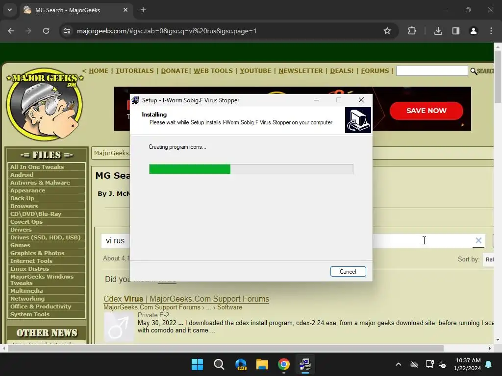Open File Explorer from taskbar
502x376 pixels.
tap(262, 364)
